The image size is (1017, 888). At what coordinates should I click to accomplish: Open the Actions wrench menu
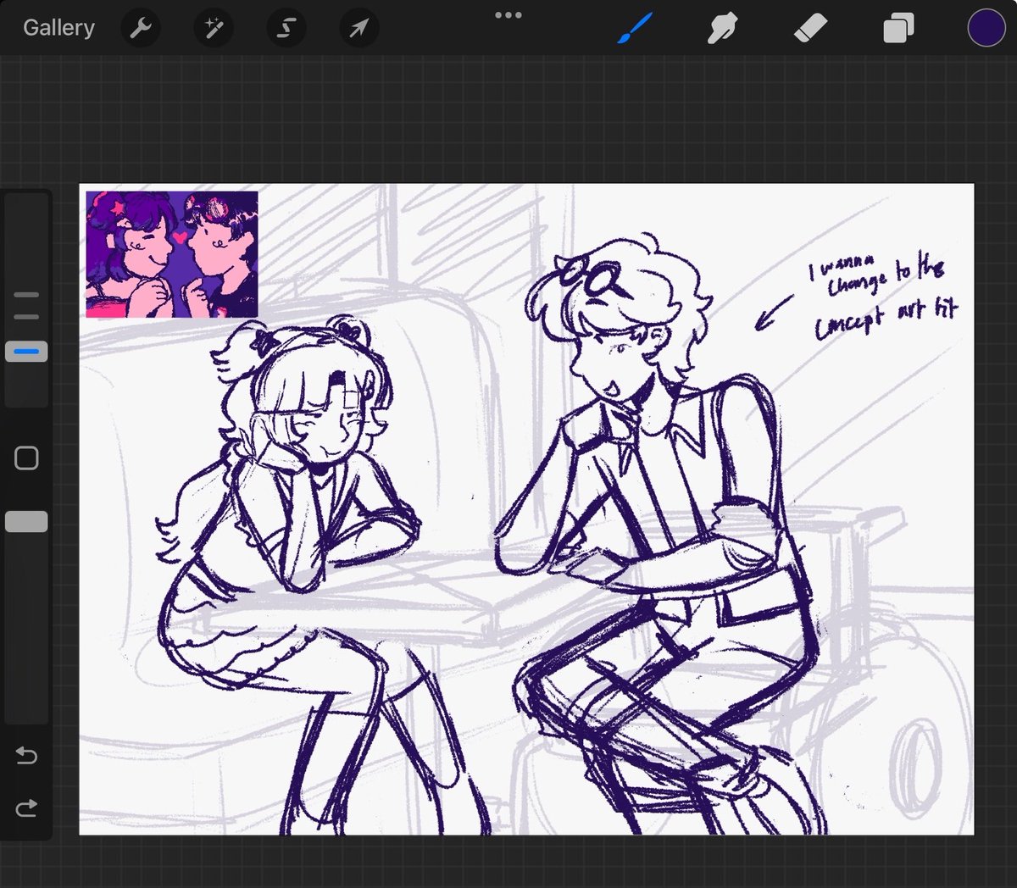(x=141, y=29)
